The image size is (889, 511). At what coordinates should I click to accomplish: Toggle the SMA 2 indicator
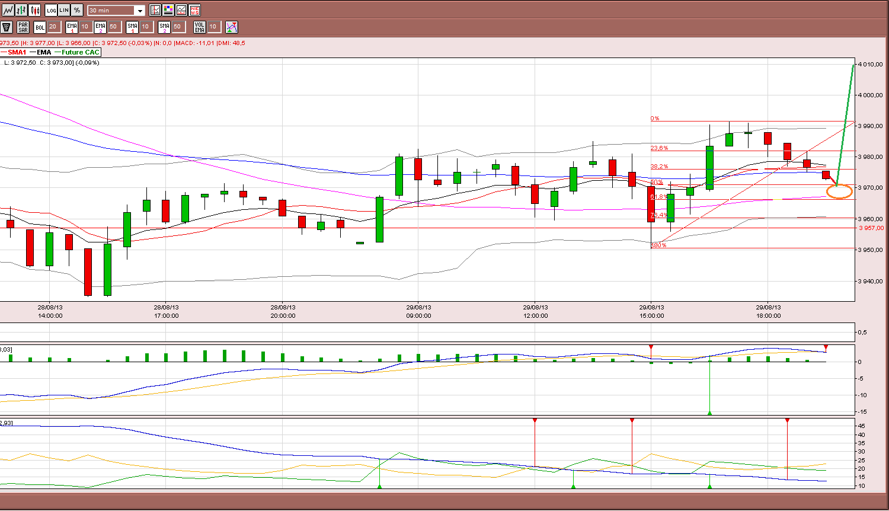pos(164,27)
